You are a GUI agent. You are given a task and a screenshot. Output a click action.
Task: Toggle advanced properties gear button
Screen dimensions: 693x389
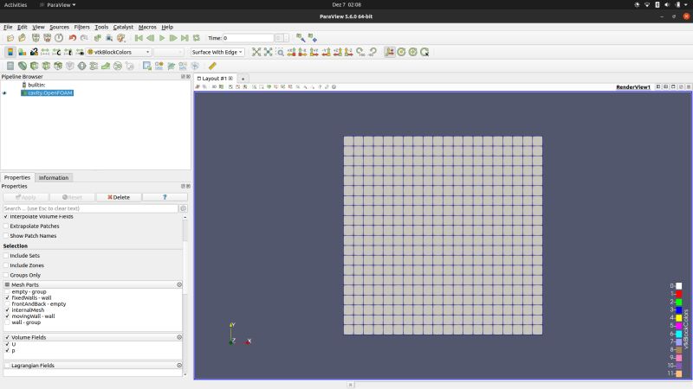(184, 208)
